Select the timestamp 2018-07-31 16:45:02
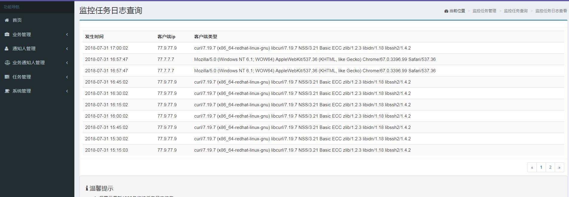Image resolution: width=569 pixels, height=197 pixels. click(x=106, y=82)
